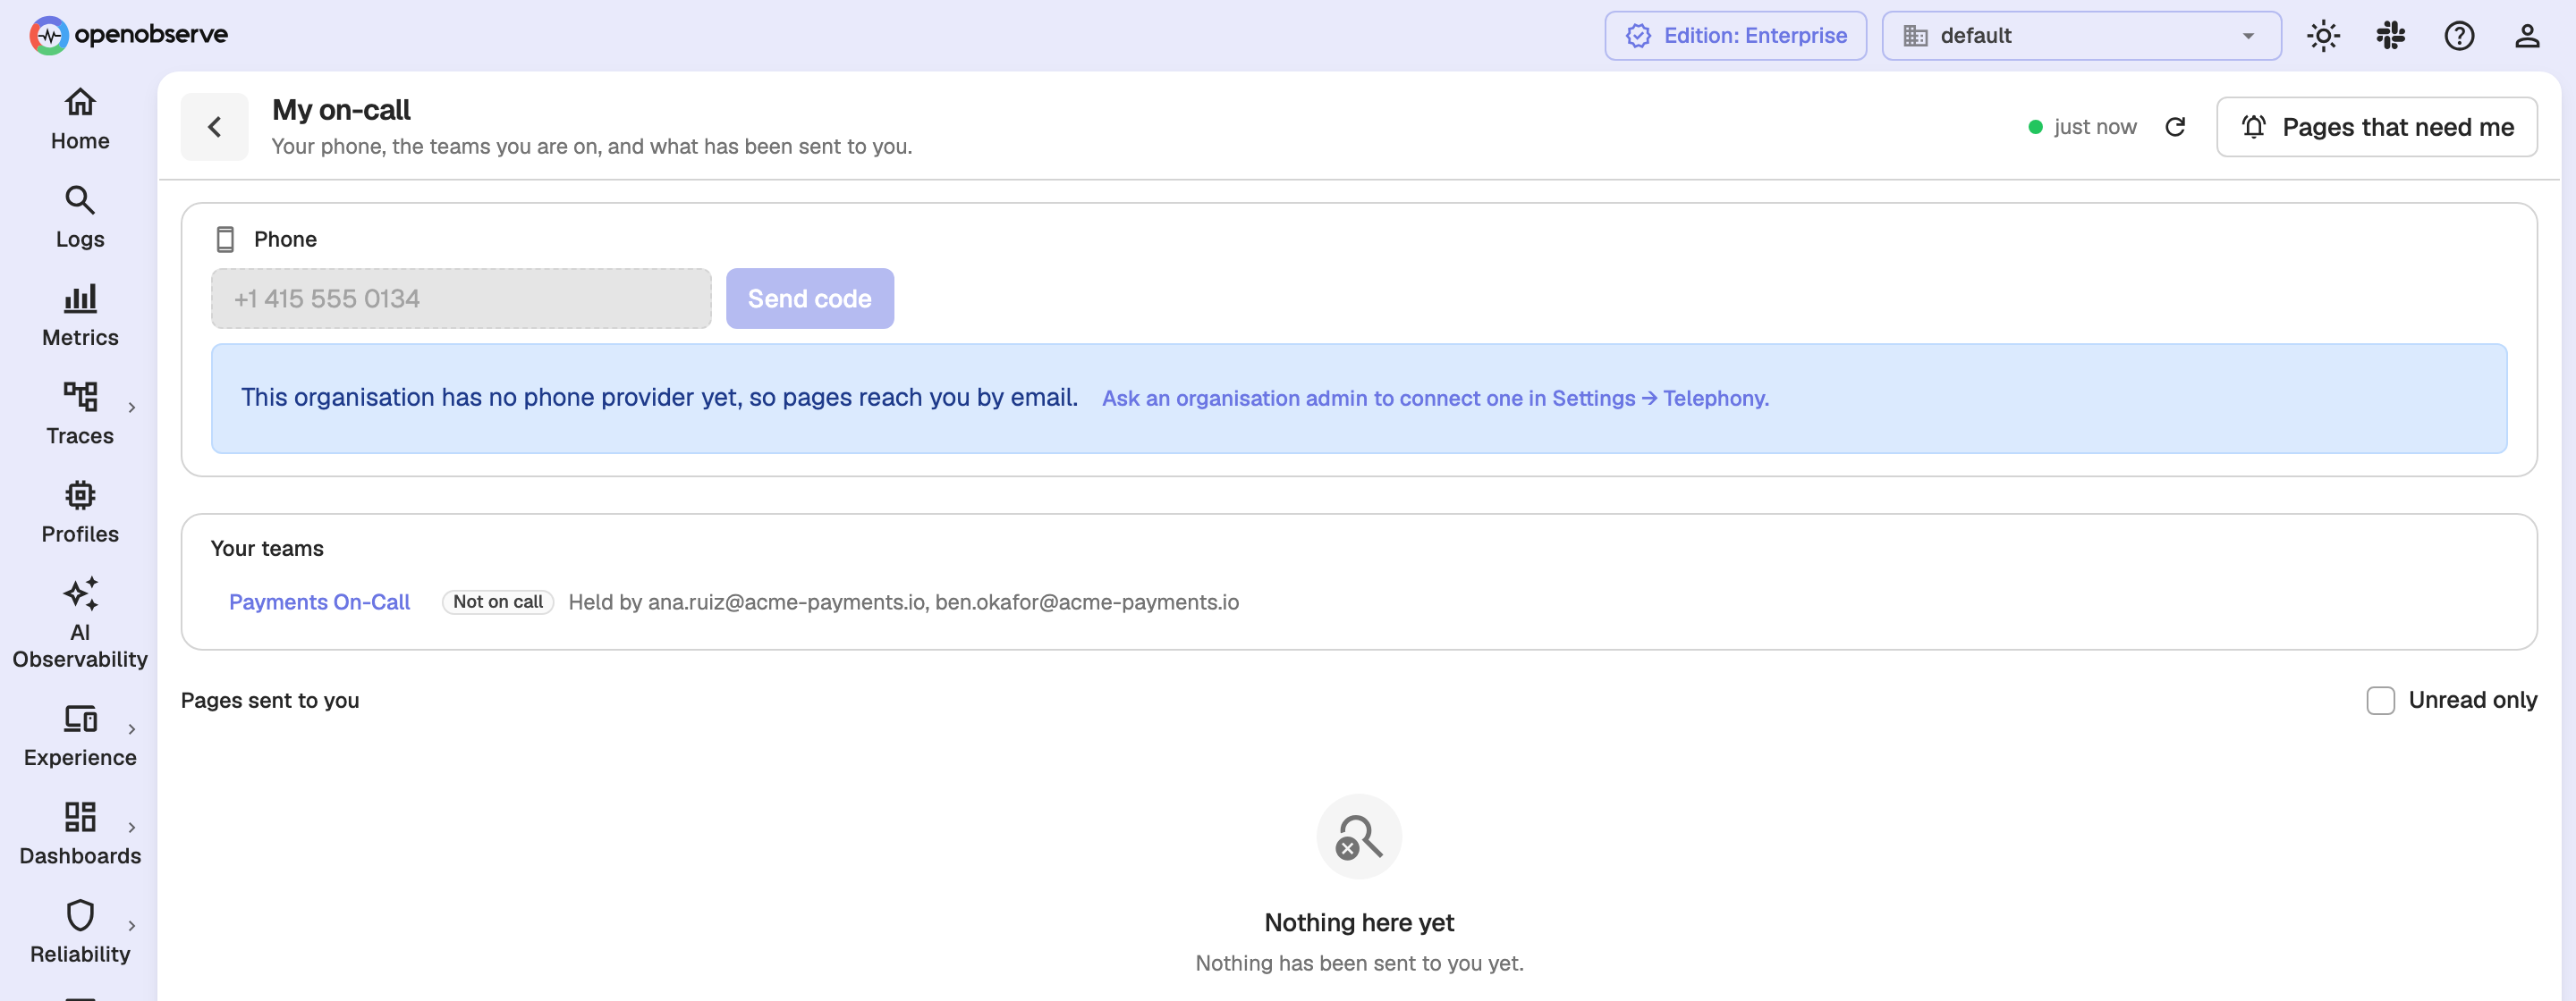Expand the Experience submenu chevron
Screen dimensions: 2576x1001
point(131,729)
